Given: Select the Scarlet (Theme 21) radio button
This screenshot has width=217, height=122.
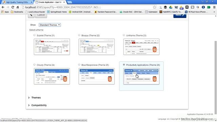Looking at the screenshot, I should click(x=34, y=35).
